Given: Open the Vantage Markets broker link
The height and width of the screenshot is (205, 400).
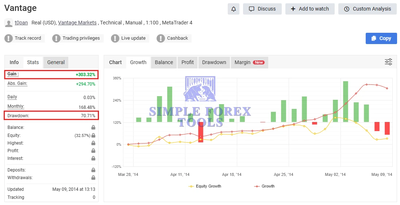Looking at the screenshot, I should click(77, 23).
